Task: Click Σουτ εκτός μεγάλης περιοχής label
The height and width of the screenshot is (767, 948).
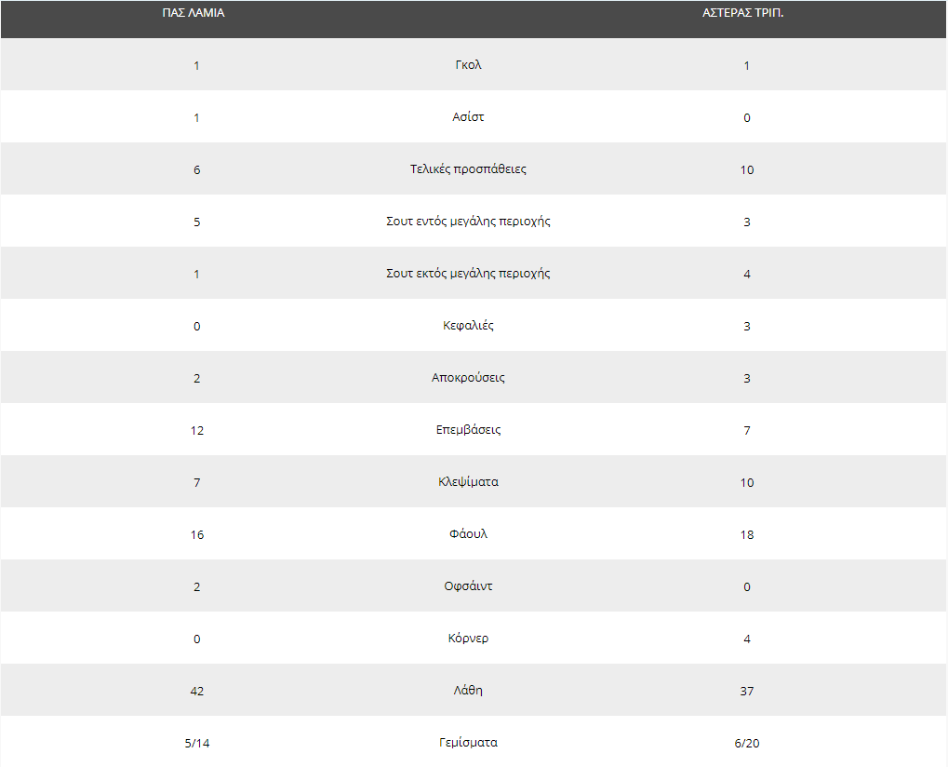Action: (x=468, y=273)
